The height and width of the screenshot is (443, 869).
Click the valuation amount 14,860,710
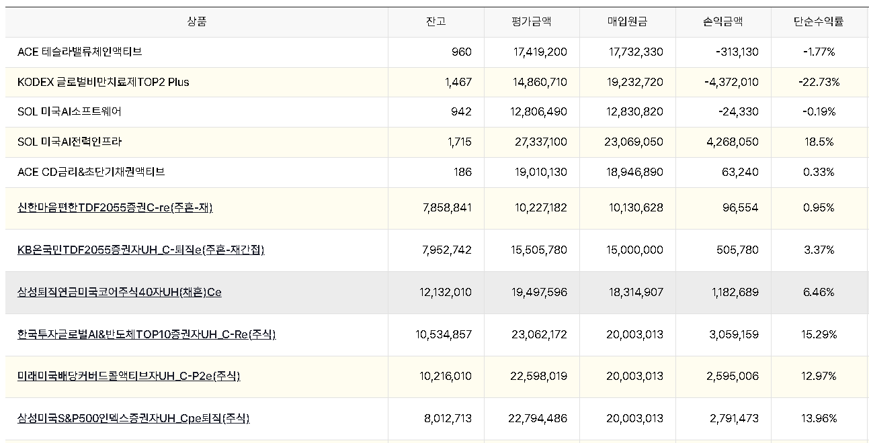point(540,82)
